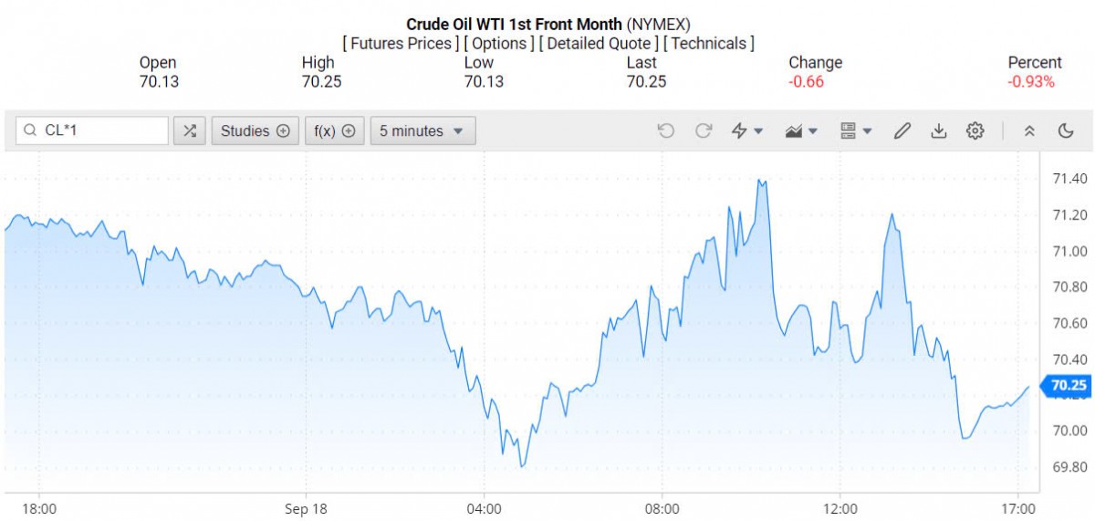
Task: Add a function with f(x) button
Action: click(334, 130)
